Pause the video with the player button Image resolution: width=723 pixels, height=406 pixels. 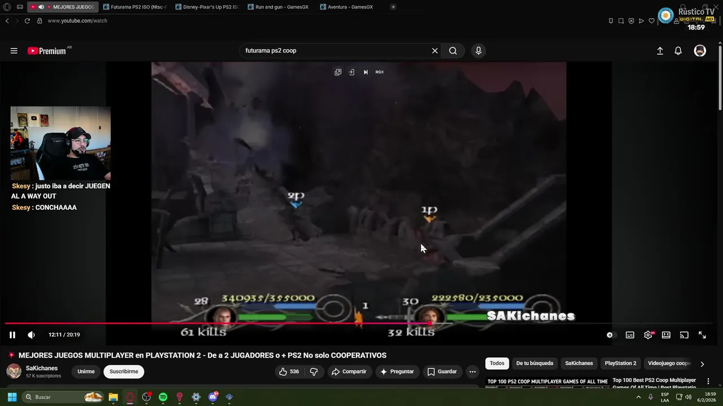coord(12,335)
